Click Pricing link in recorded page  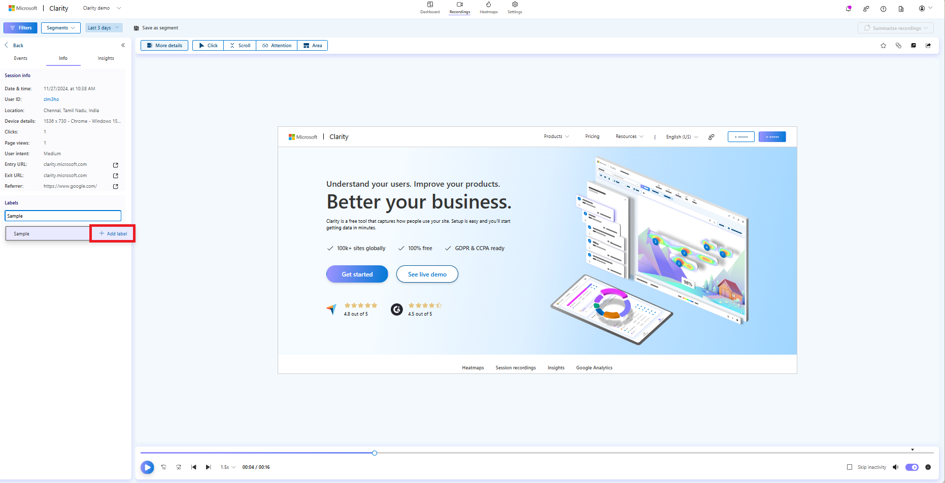tap(592, 136)
